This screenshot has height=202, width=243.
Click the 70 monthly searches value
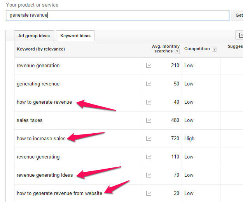point(177,175)
